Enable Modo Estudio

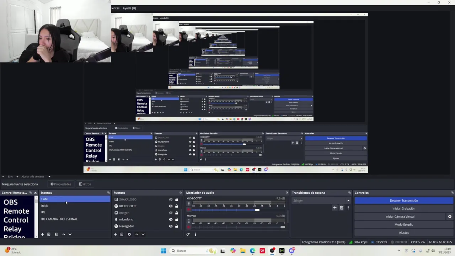pyautogui.click(x=404, y=225)
